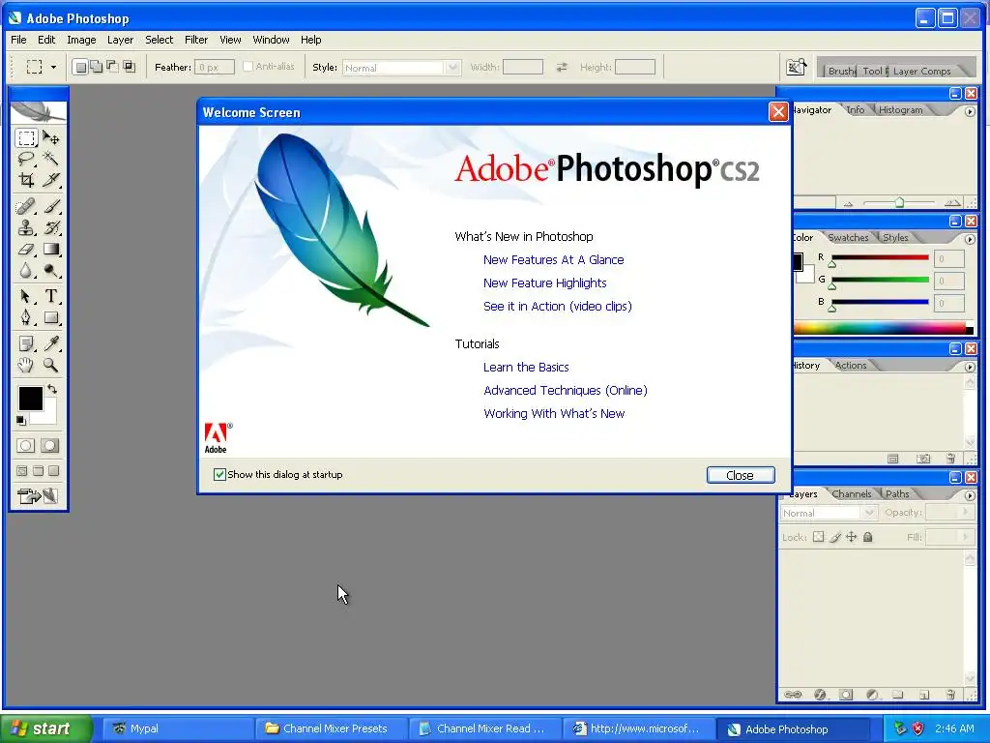This screenshot has width=990, height=743.
Task: Select the Dodge tool
Action: coord(51,271)
